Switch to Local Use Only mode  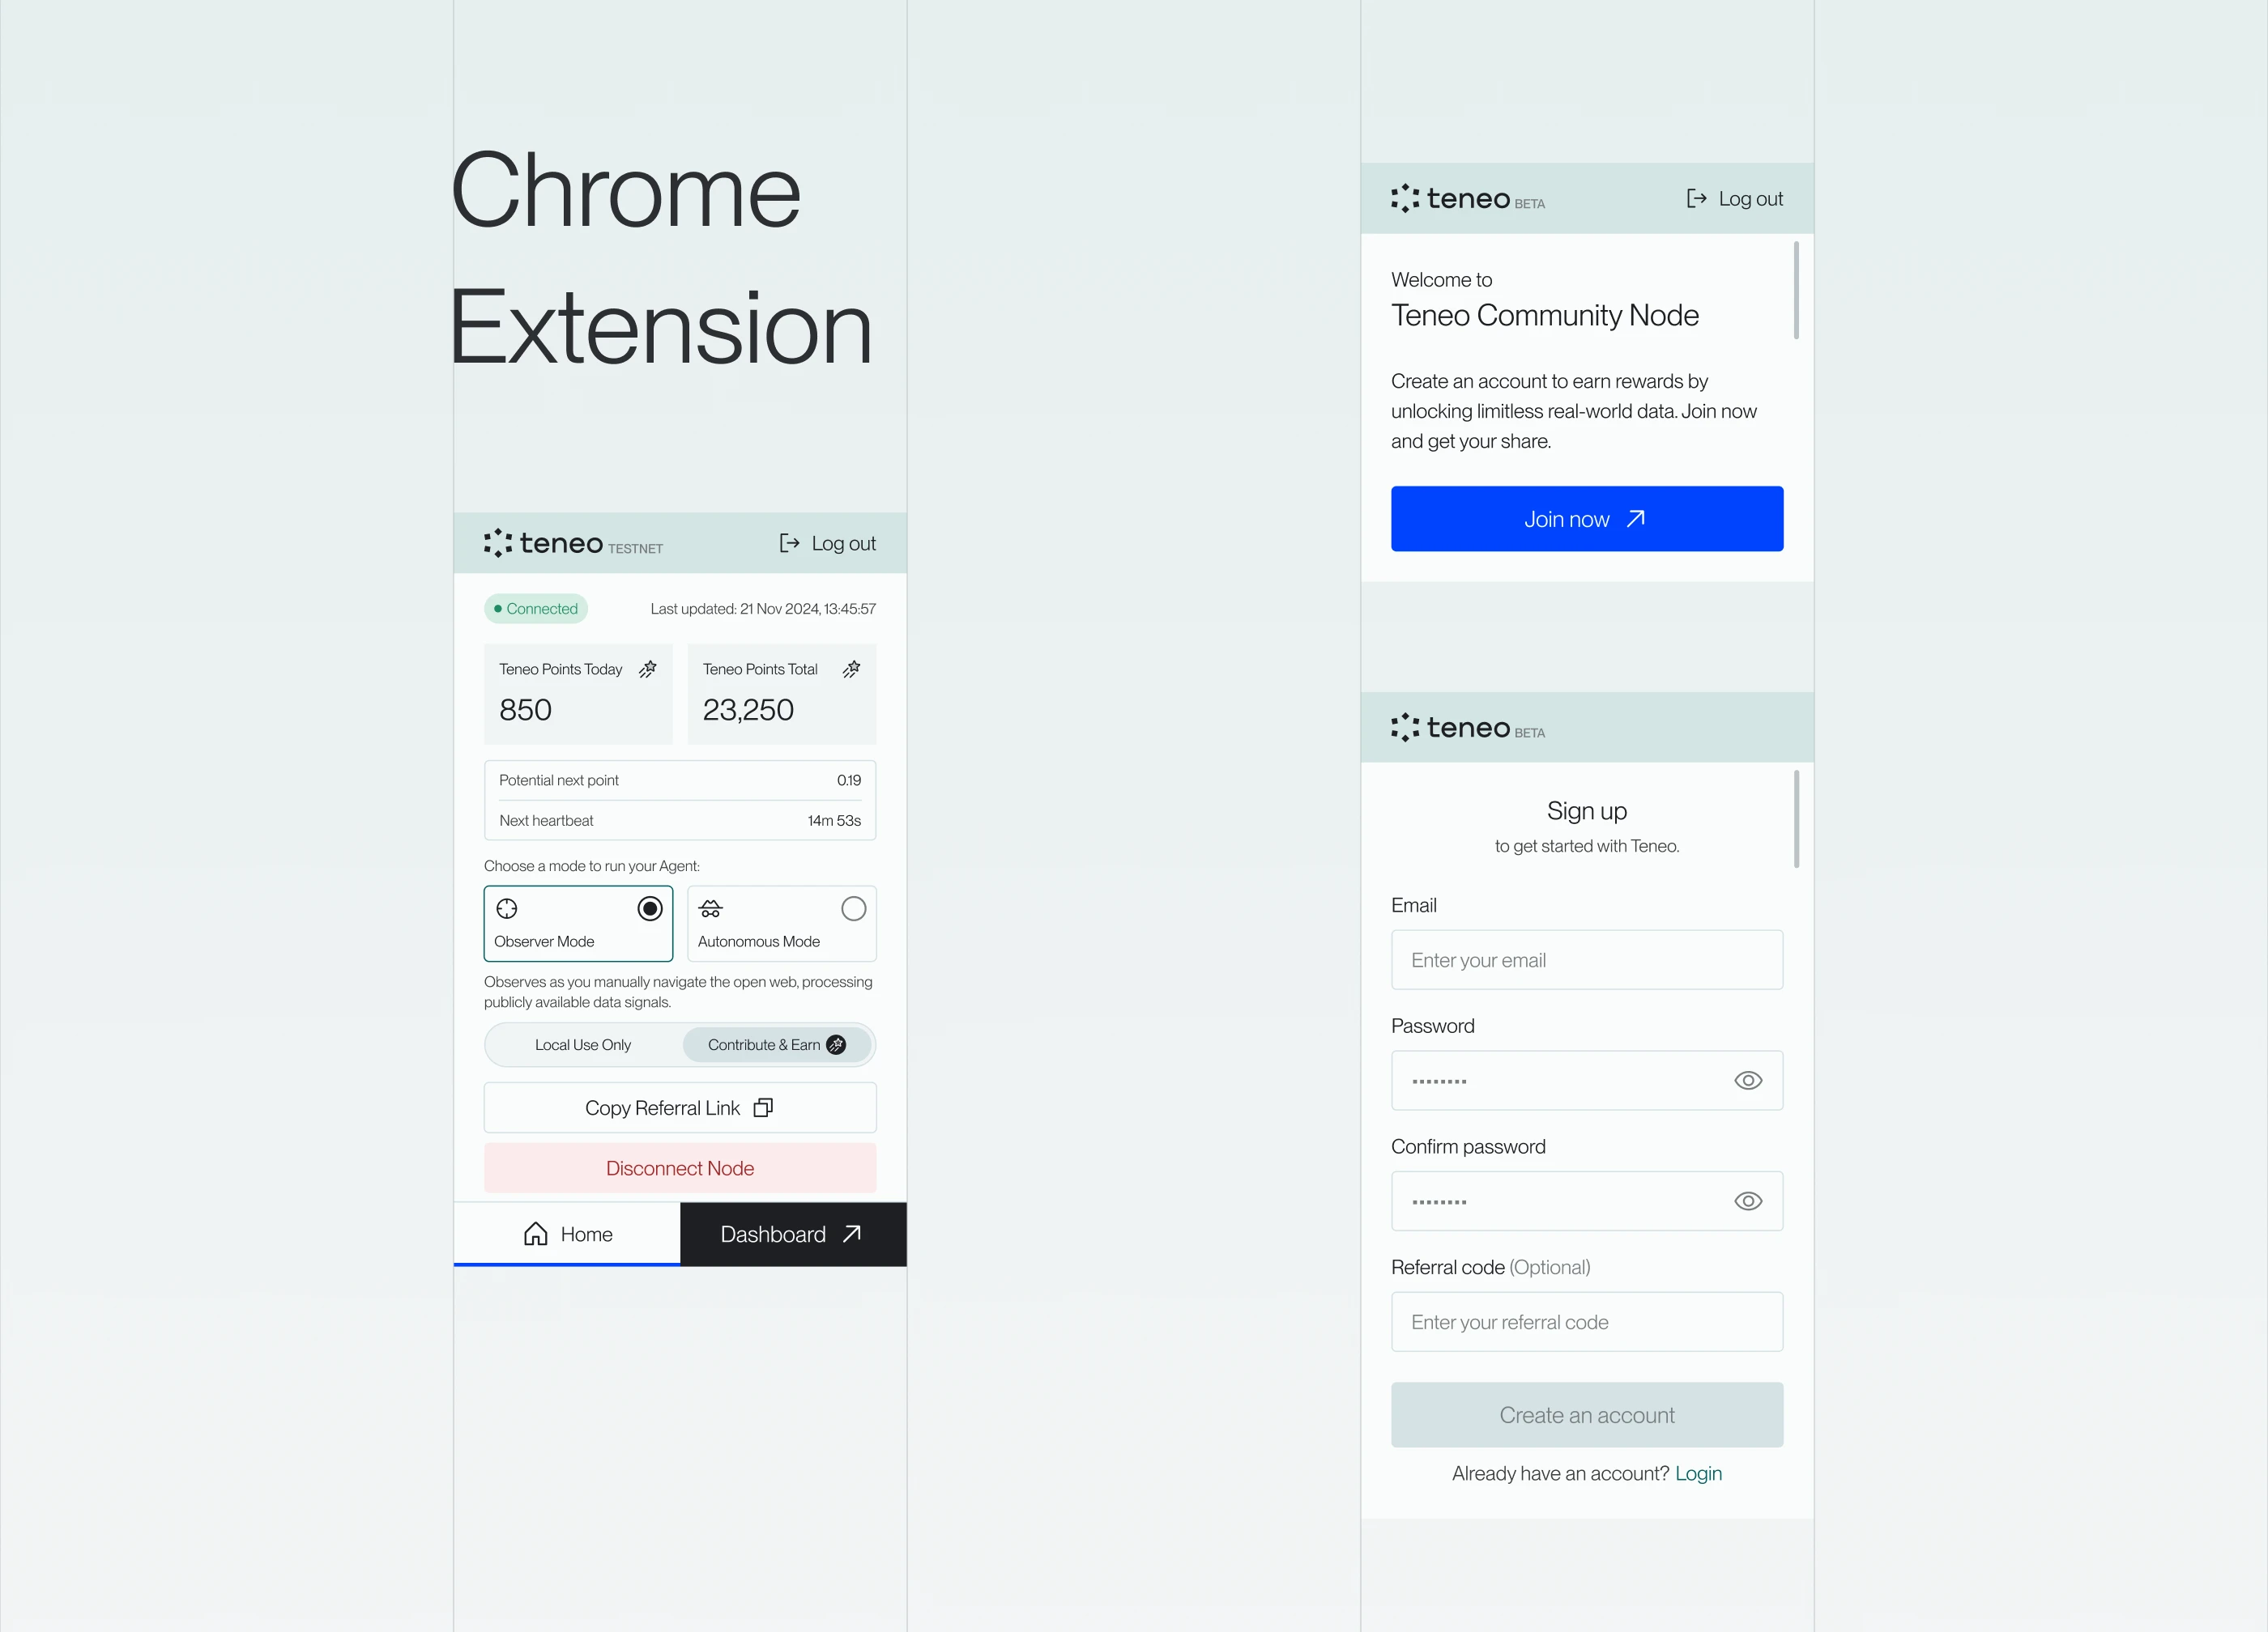tap(583, 1044)
